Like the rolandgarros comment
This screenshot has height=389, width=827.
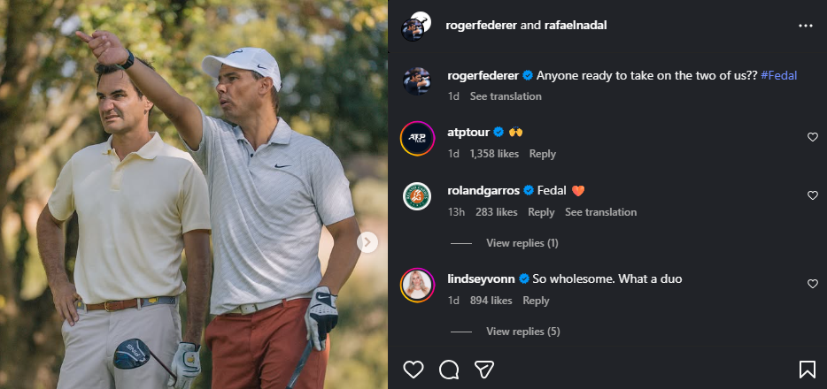tap(812, 195)
